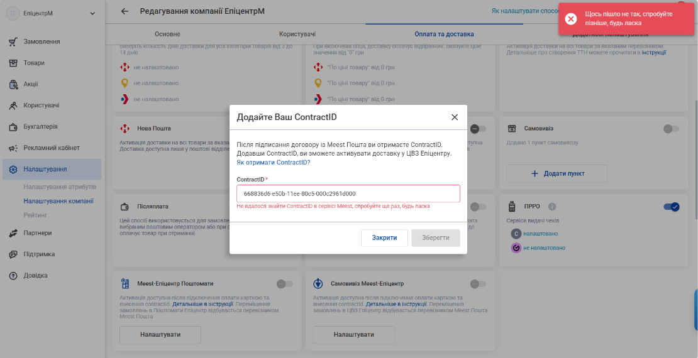Viewport: 698px width, 358px height.
Task: Click the Замовлення menu label
Action: tap(42, 42)
